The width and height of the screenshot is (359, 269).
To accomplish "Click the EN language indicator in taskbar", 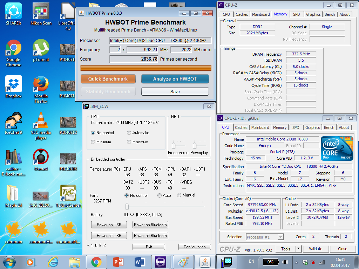I will (251, 261).
